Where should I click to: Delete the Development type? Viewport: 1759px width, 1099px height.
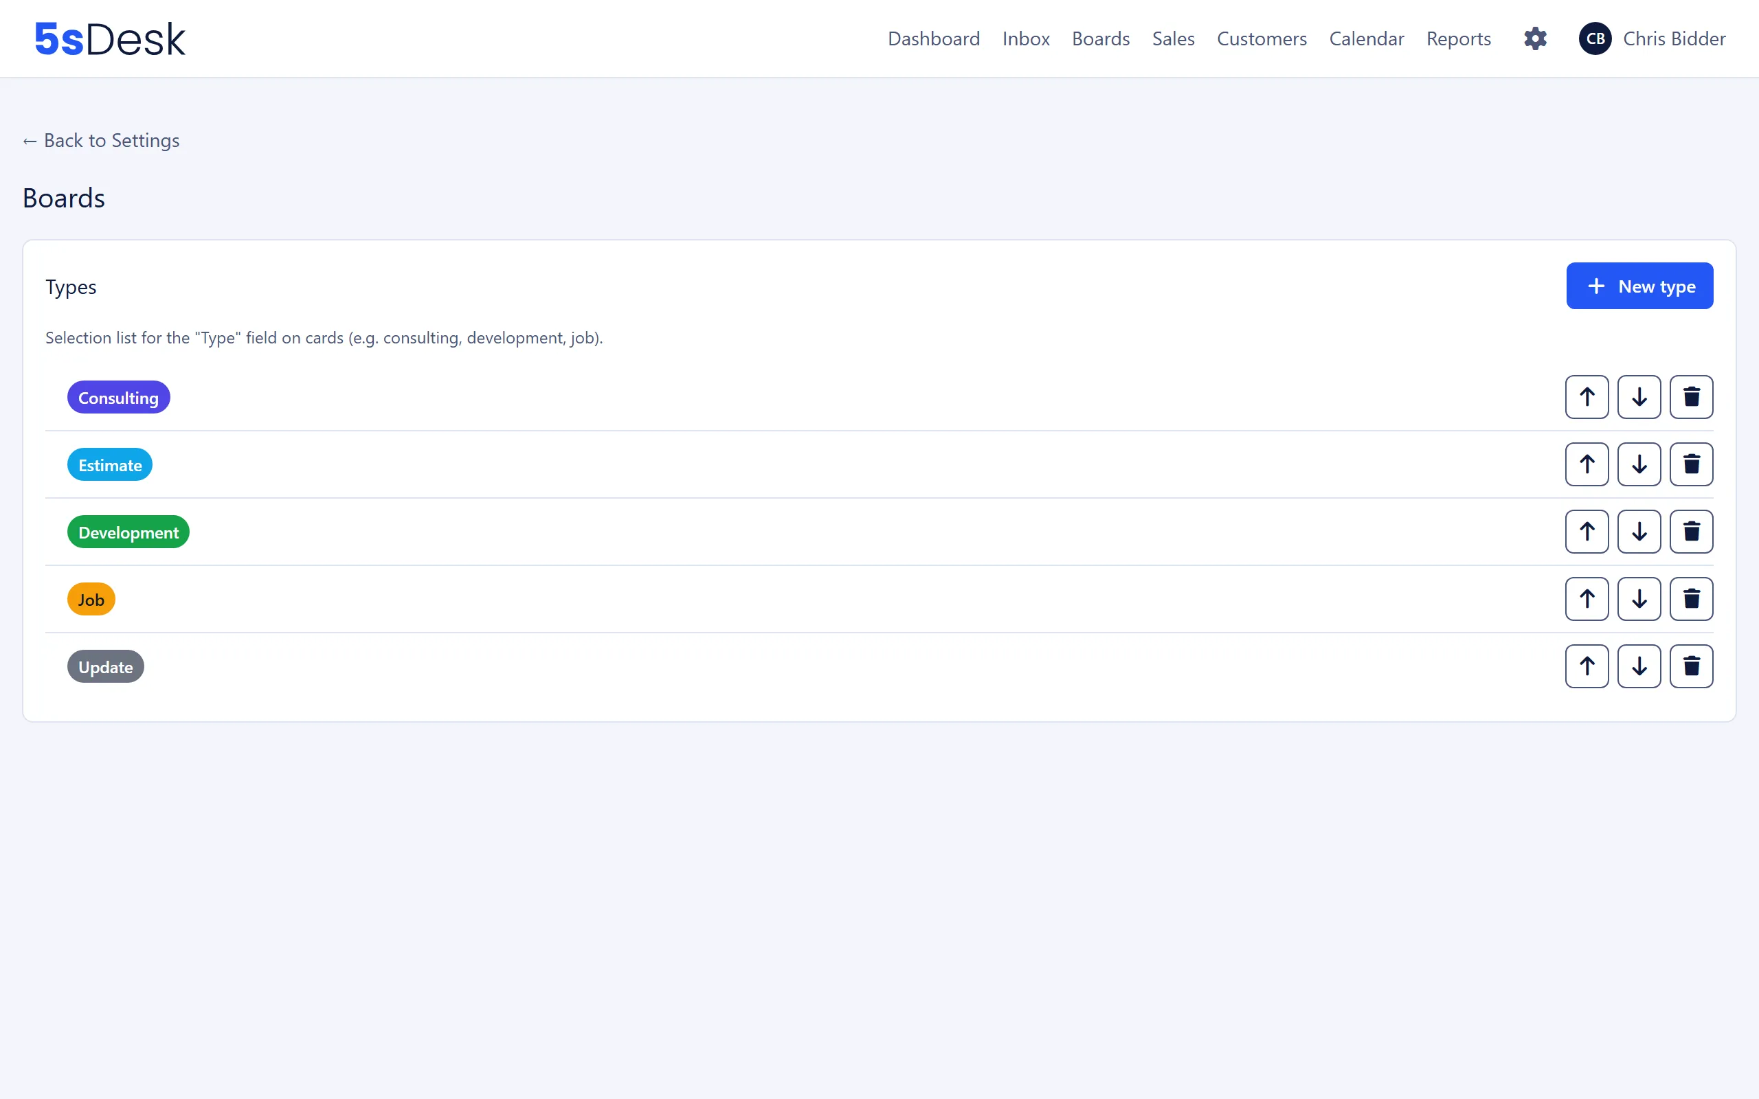coord(1692,532)
